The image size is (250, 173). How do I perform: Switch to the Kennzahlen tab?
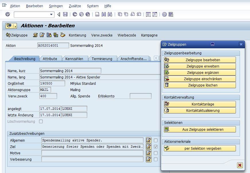coord(74,59)
